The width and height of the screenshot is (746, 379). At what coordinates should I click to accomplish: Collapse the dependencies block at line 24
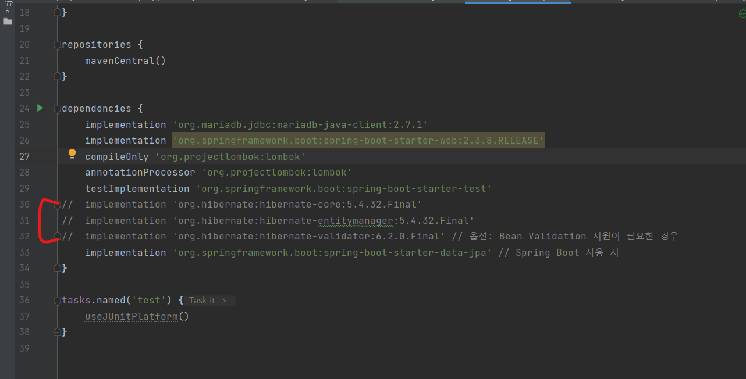click(x=57, y=109)
